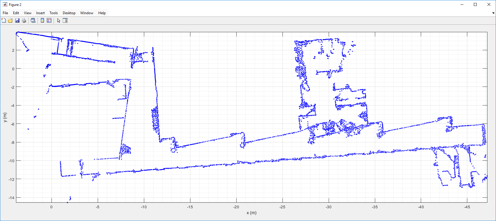Enable Edit Plot mode with the arrow icon
Image resolution: width=496 pixels, height=221 pixels.
tap(59, 20)
